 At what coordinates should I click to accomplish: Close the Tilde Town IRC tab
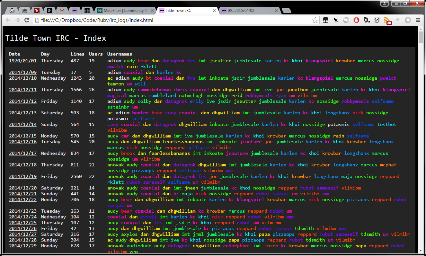[x=214, y=11]
